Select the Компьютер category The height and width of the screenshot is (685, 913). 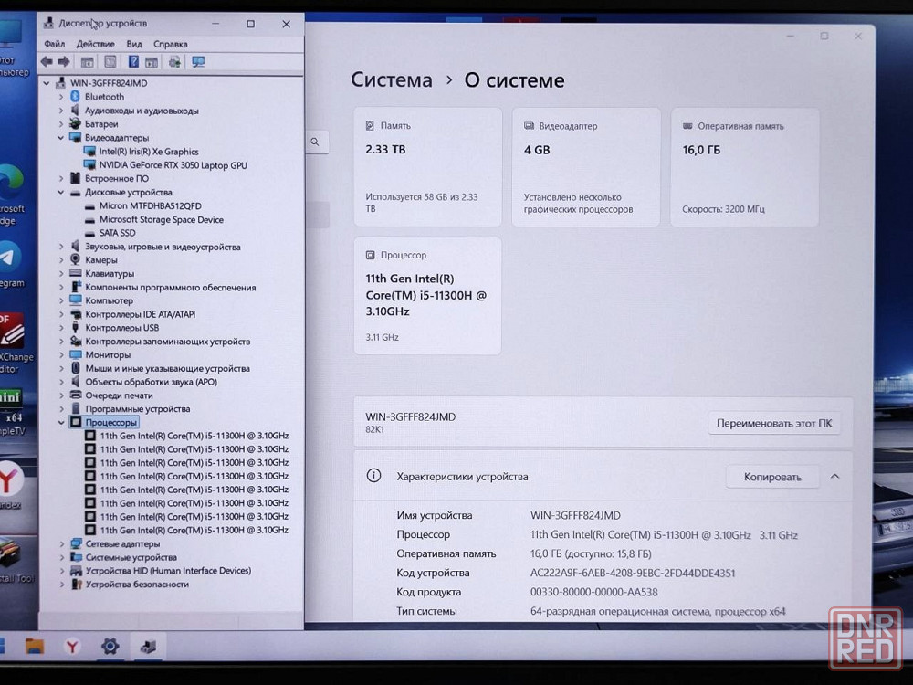click(x=109, y=300)
